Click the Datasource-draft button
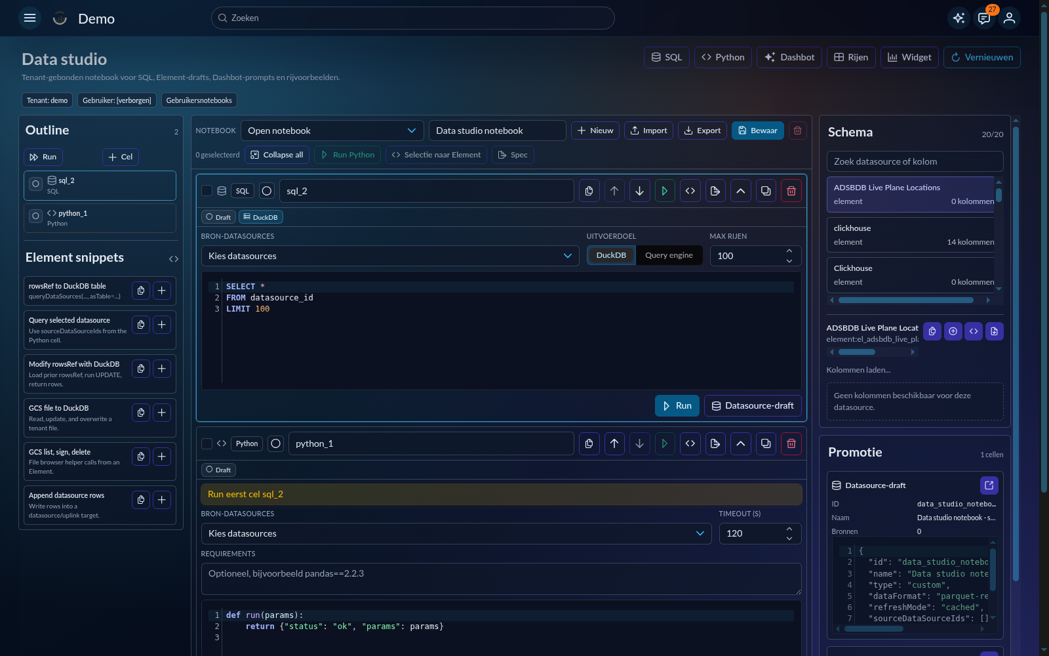Screen dimensions: 1049x656 click(753, 405)
